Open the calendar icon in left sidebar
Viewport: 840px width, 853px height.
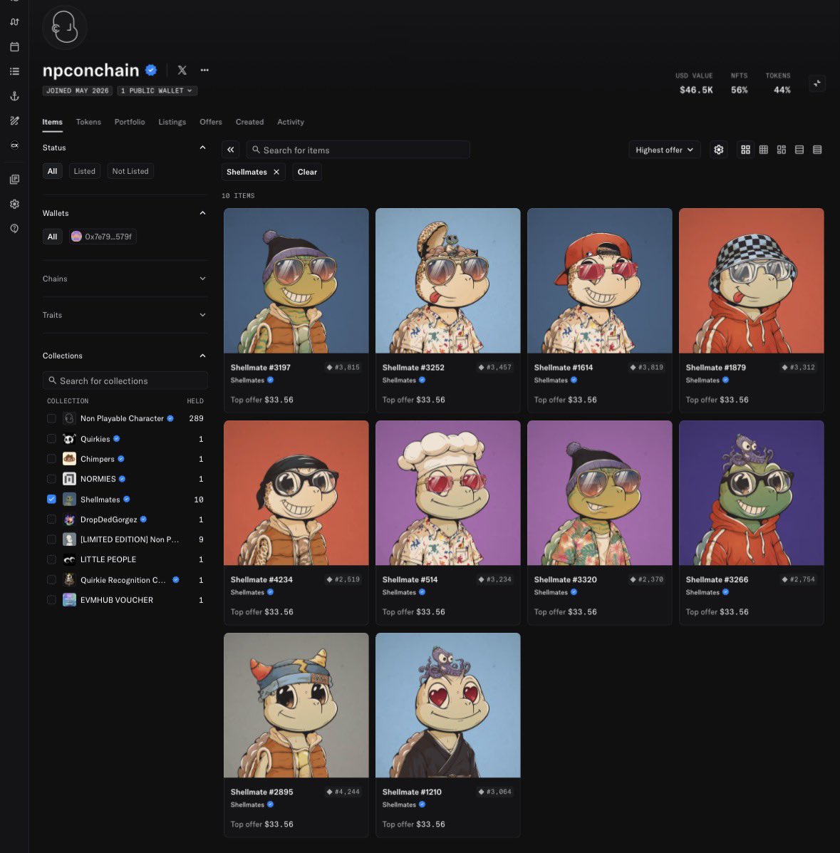(x=15, y=47)
